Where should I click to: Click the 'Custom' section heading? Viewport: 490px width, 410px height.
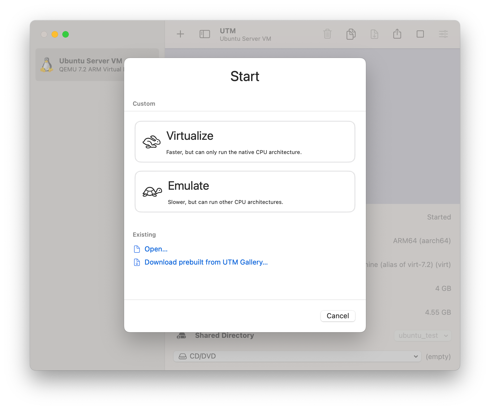(144, 104)
